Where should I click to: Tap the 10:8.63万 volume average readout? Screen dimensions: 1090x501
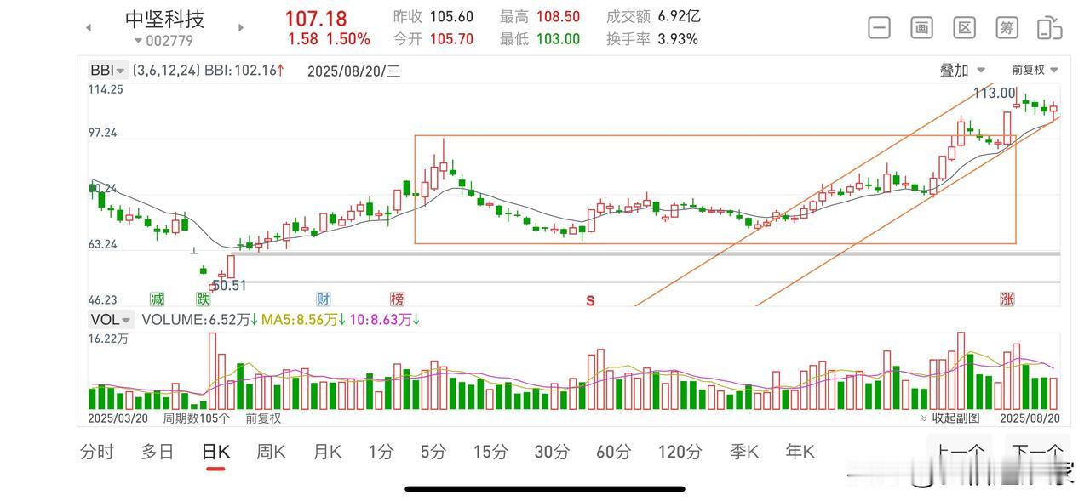click(x=384, y=320)
